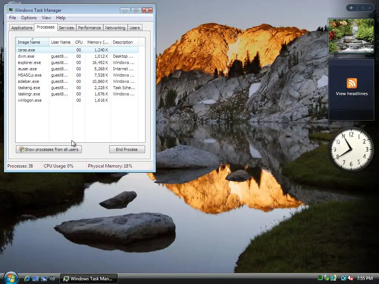This screenshot has width=379, height=284.
Task: Launch Internet Explorer from Quick Launch
Action: coord(27,278)
